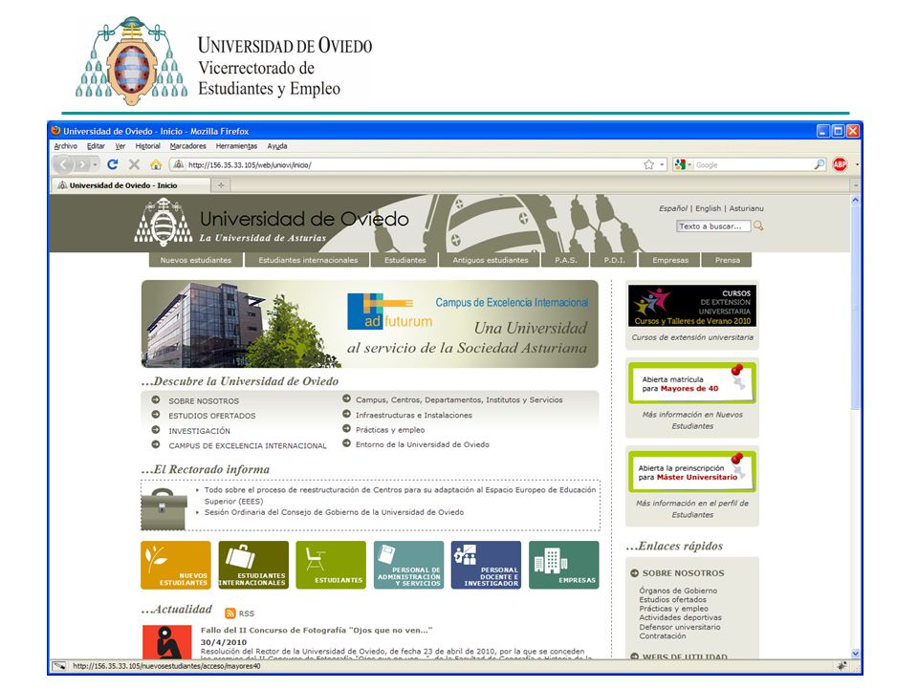Click the stop loading X button
The width and height of the screenshot is (918, 688).
[134, 164]
